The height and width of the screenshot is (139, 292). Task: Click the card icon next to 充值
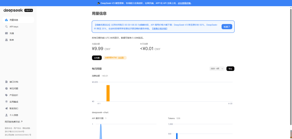[6, 33]
